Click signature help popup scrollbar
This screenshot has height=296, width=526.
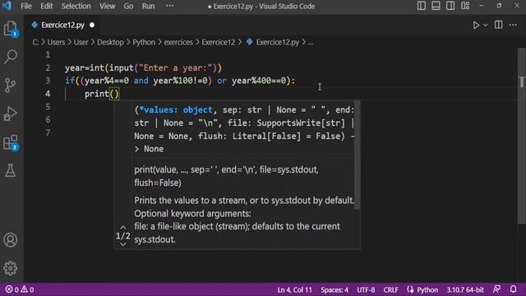click(x=358, y=155)
